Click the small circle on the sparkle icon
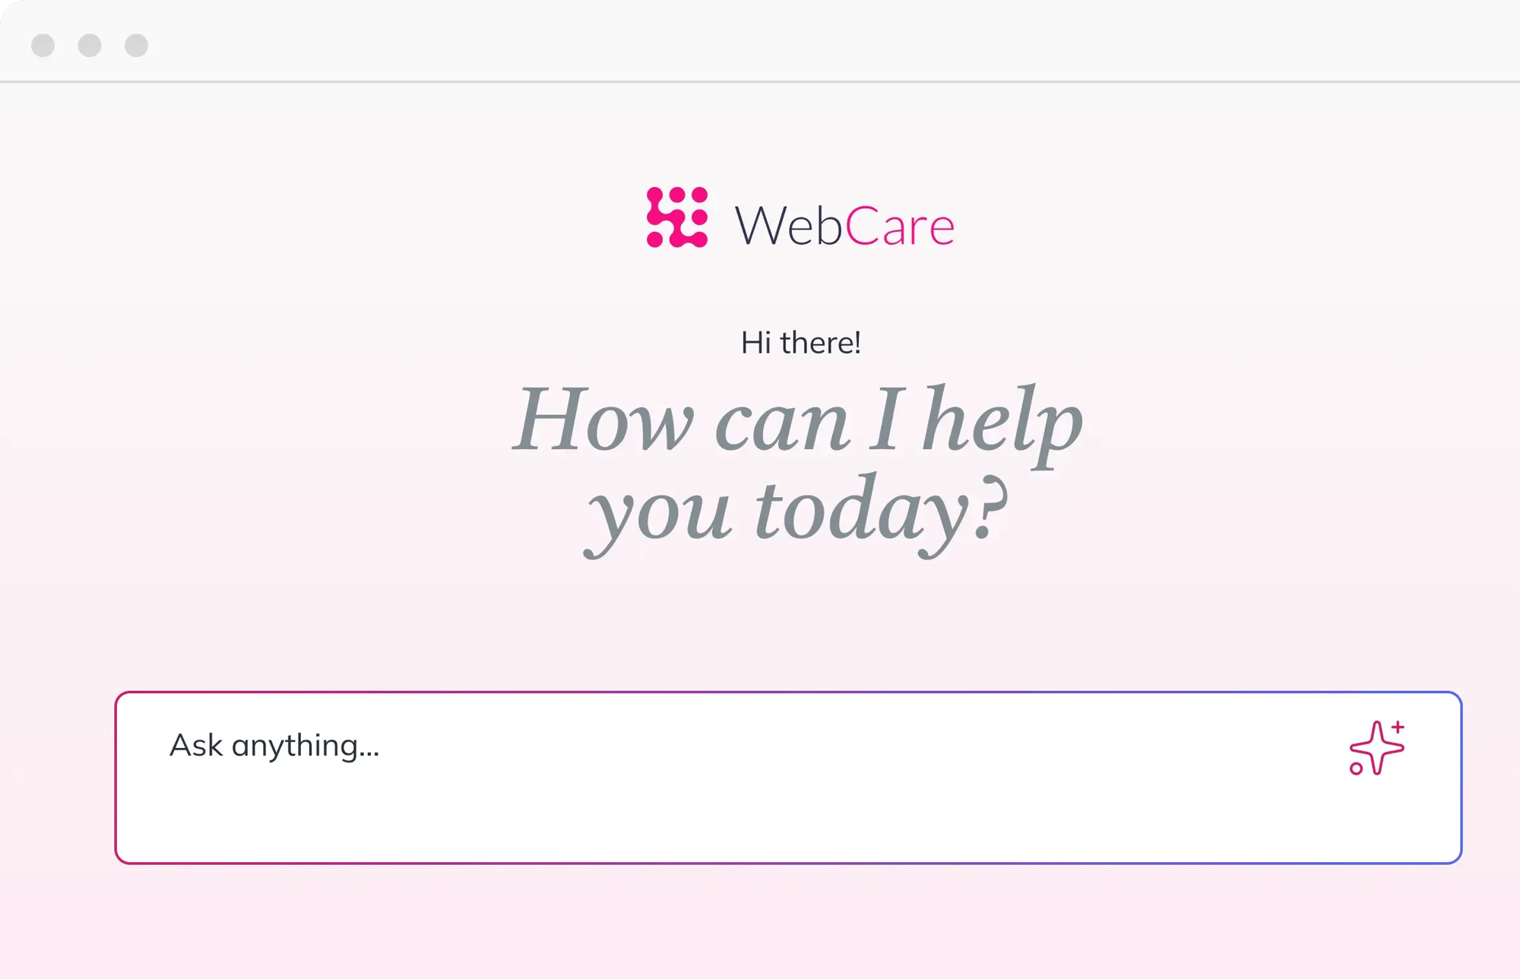Viewport: 1520px width, 979px height. [1356, 768]
